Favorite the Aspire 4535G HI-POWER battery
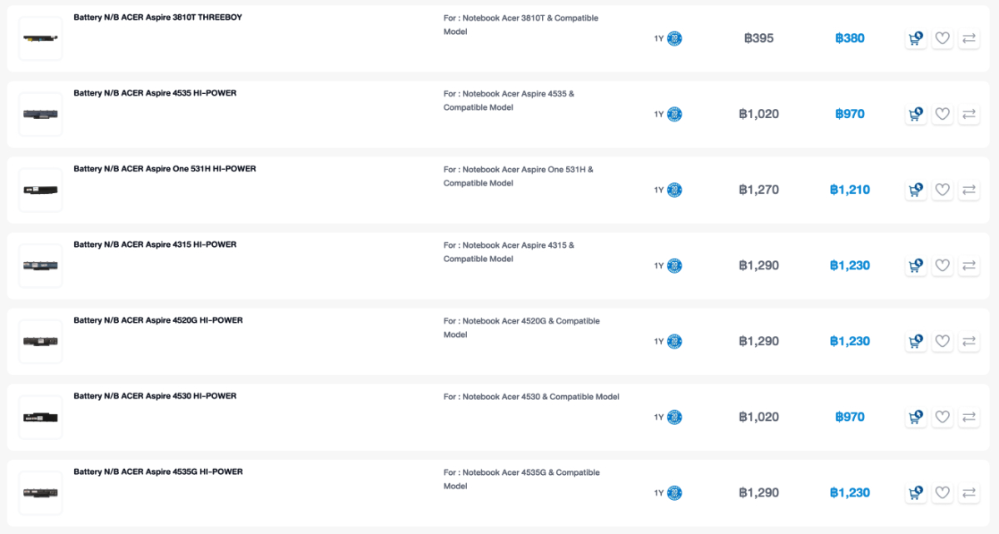This screenshot has height=534, width=999. 942,492
